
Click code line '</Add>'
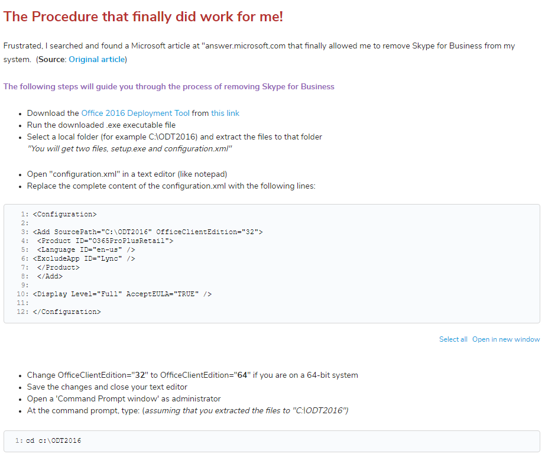(50, 276)
